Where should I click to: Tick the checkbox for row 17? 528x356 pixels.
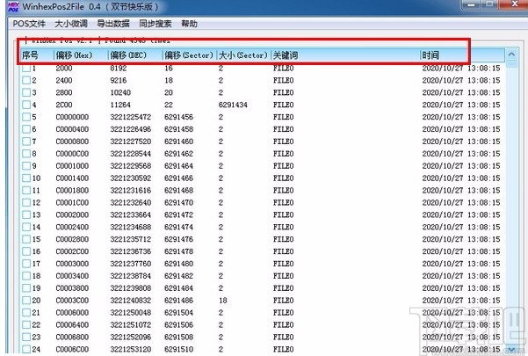click(x=26, y=264)
